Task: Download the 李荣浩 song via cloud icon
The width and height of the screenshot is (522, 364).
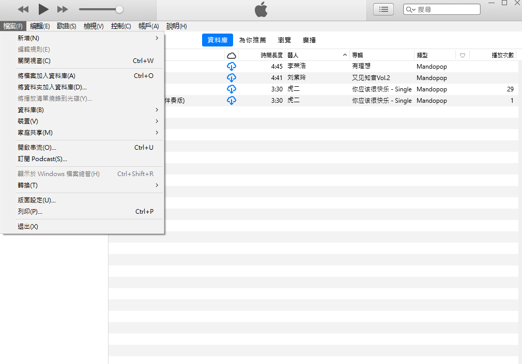Action: [232, 67]
